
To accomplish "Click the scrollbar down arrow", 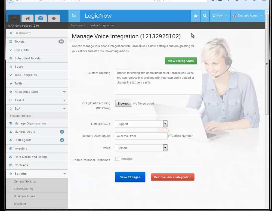I will [267, 207].
